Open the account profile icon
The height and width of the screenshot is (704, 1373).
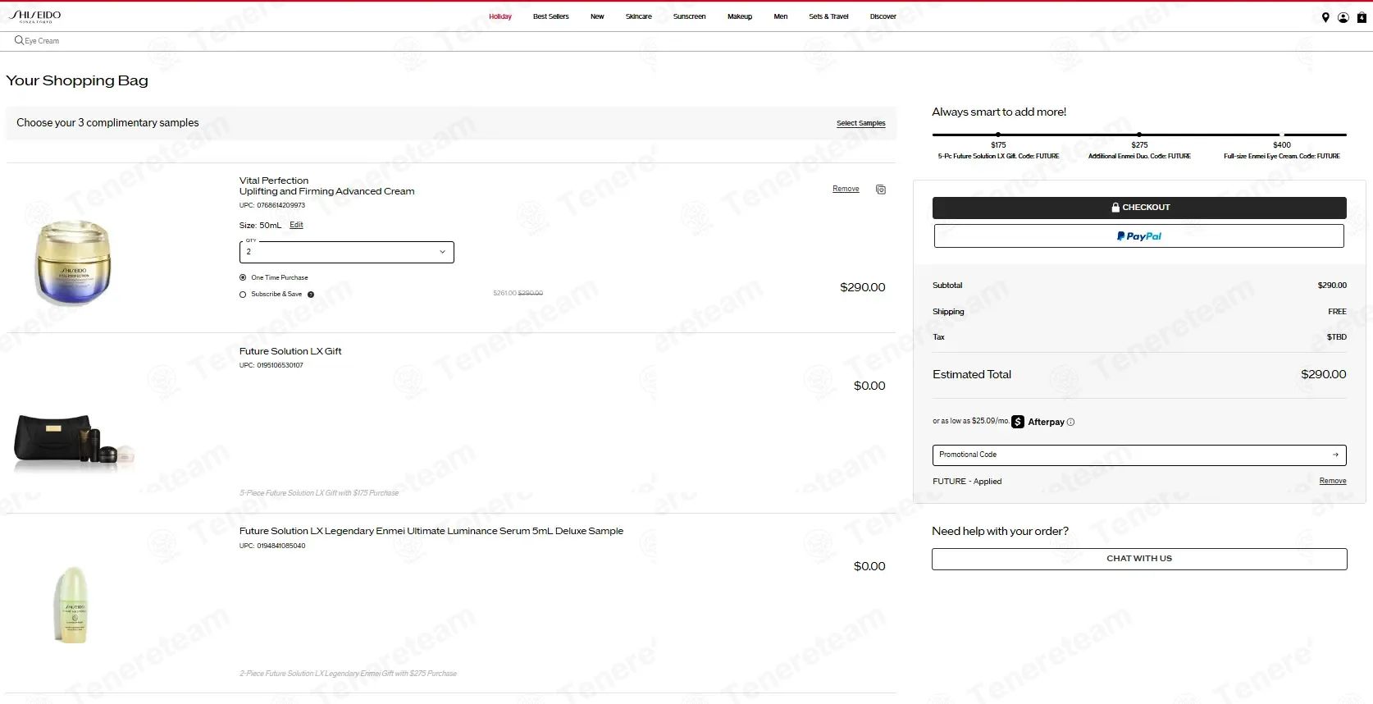[1343, 17]
